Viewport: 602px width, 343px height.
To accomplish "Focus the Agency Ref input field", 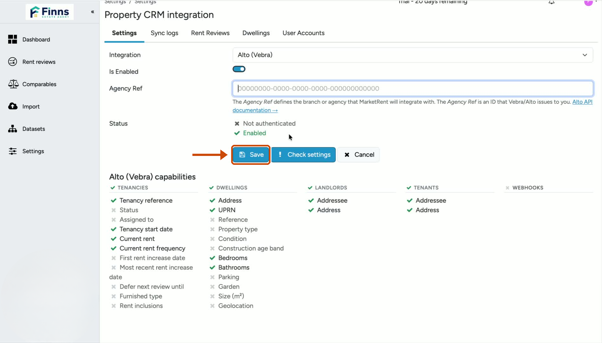I will pos(413,89).
